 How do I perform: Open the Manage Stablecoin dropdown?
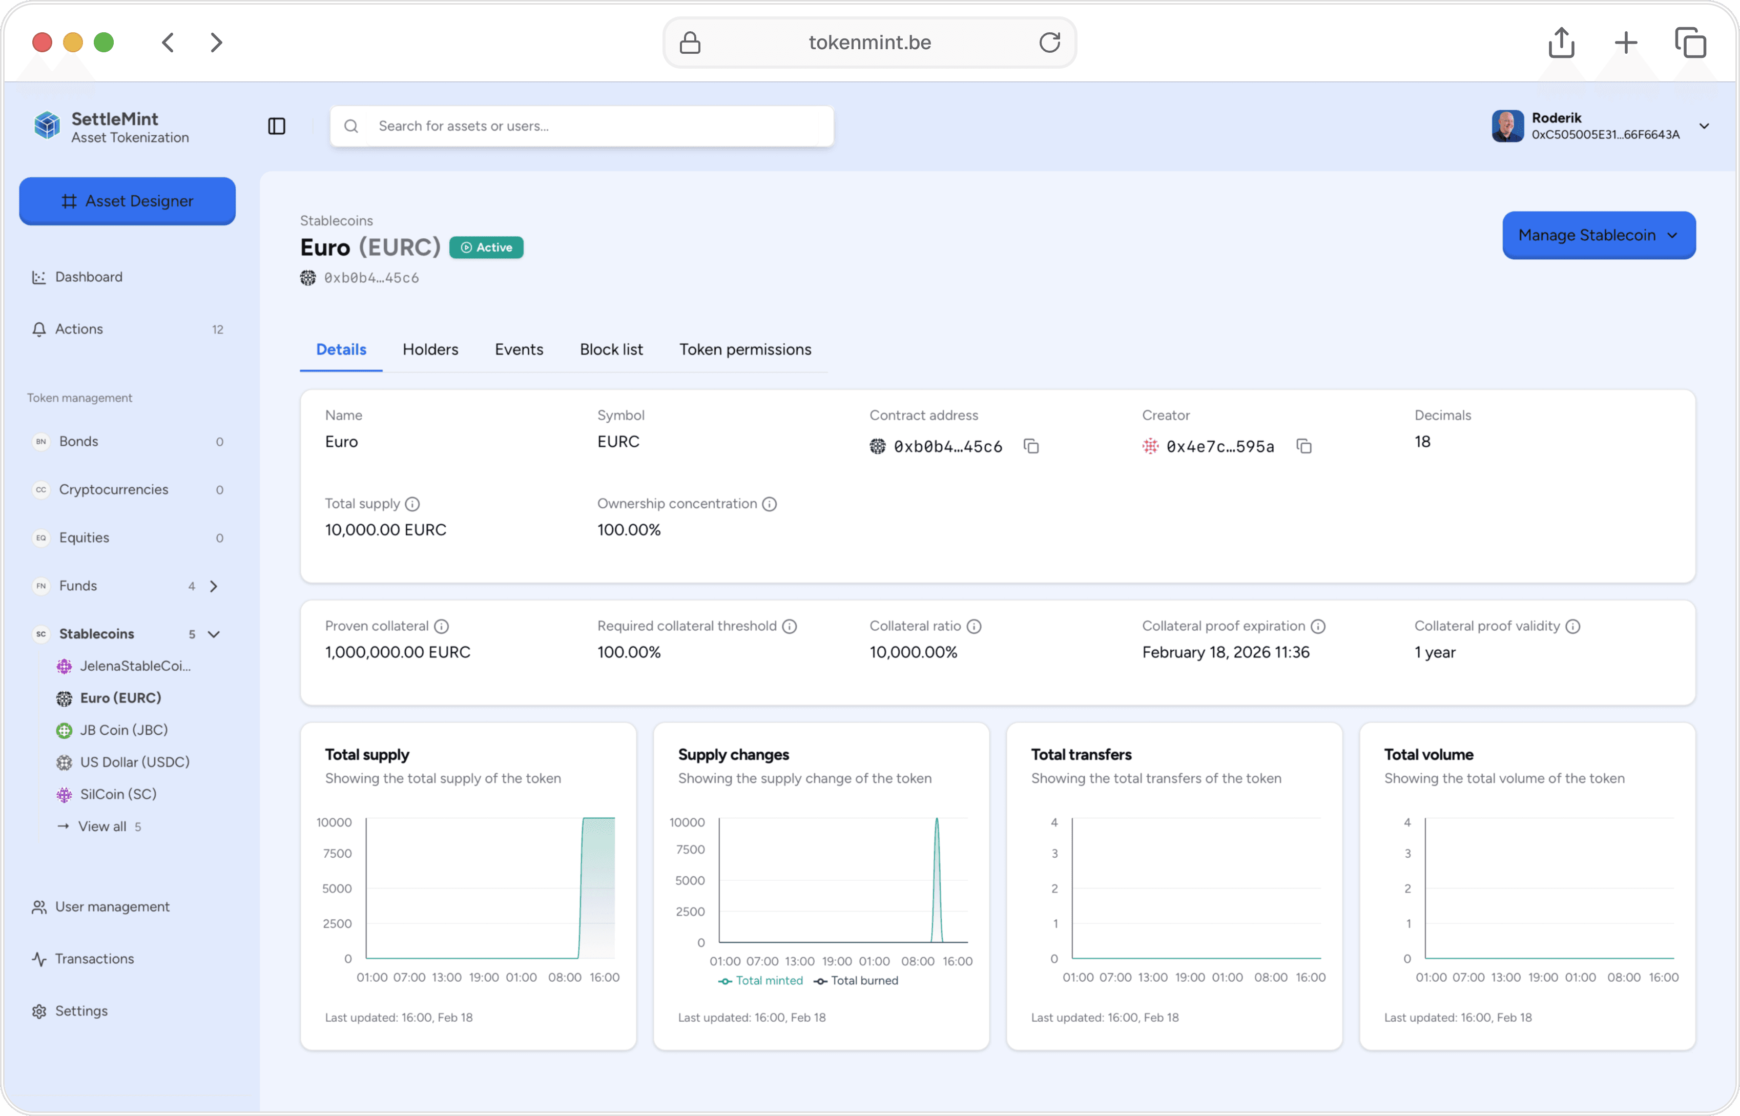tap(1598, 235)
